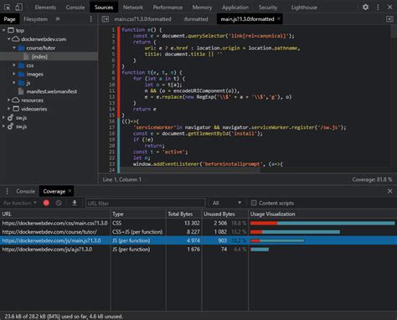Clear all coverage results icon

[x=59, y=203]
